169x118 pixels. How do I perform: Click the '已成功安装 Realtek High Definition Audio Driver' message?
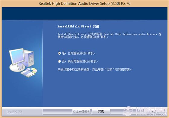(x=109, y=35)
